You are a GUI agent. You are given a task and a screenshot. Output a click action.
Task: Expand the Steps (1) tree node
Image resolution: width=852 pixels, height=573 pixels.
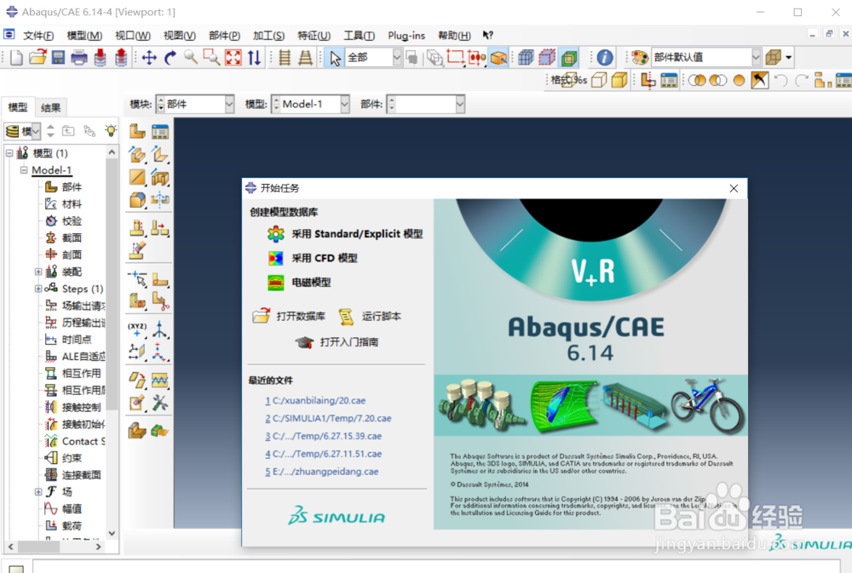[38, 289]
